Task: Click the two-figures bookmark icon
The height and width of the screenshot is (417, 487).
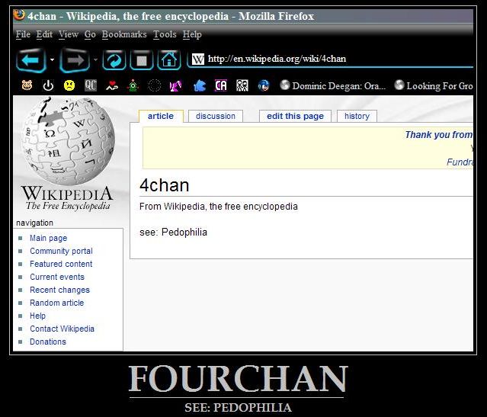Action: [x=242, y=85]
